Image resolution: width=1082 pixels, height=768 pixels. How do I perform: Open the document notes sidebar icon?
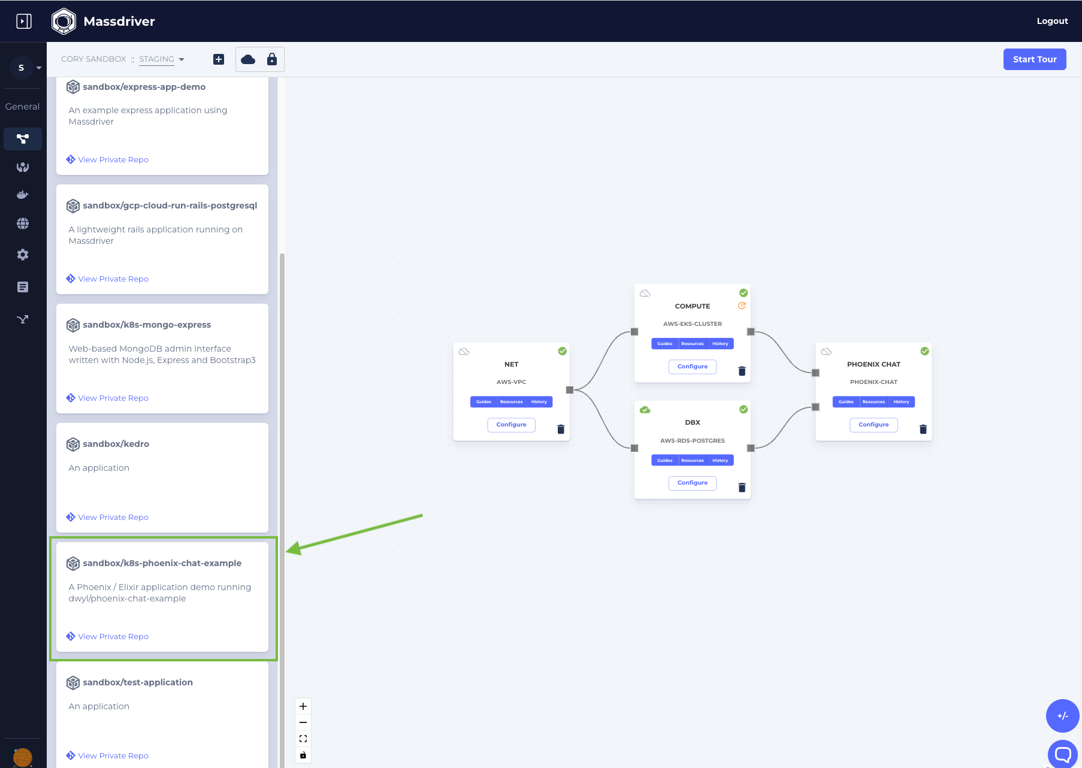coord(23,287)
